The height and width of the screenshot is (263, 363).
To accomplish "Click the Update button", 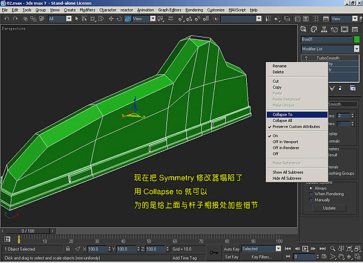I will 329,208.
